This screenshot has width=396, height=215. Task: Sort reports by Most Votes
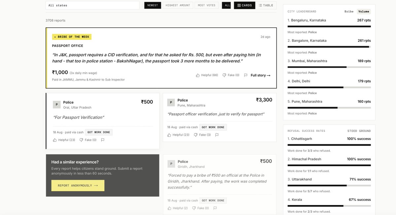pos(207,5)
